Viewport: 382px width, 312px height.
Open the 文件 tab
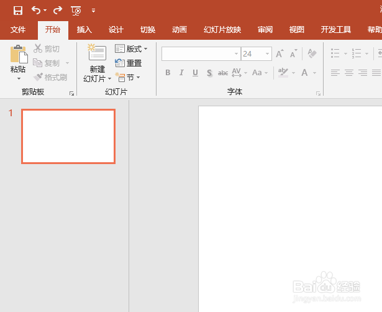point(18,29)
